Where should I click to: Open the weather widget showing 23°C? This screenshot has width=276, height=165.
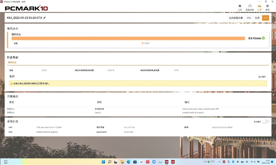coord(6,162)
